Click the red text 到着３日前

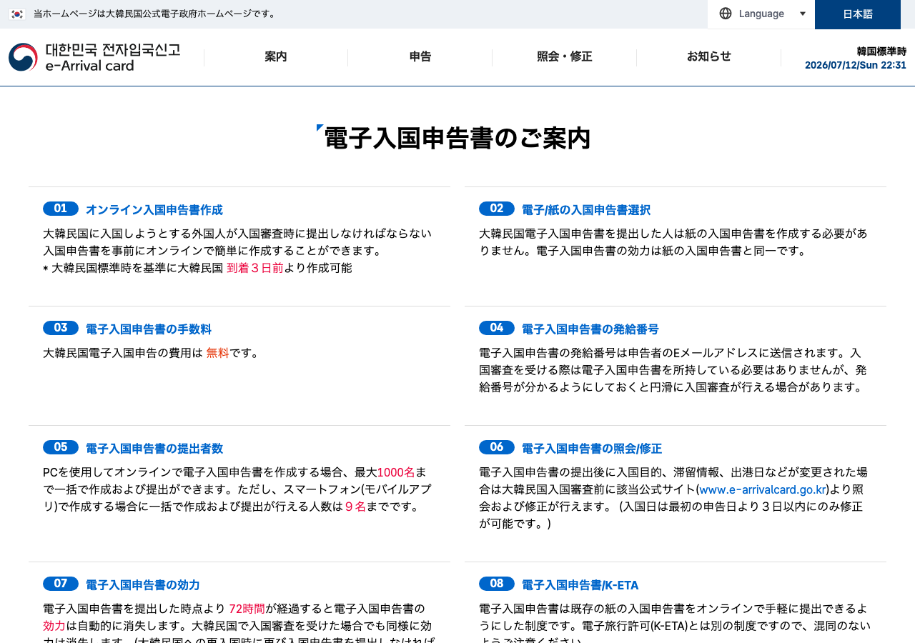click(x=255, y=268)
